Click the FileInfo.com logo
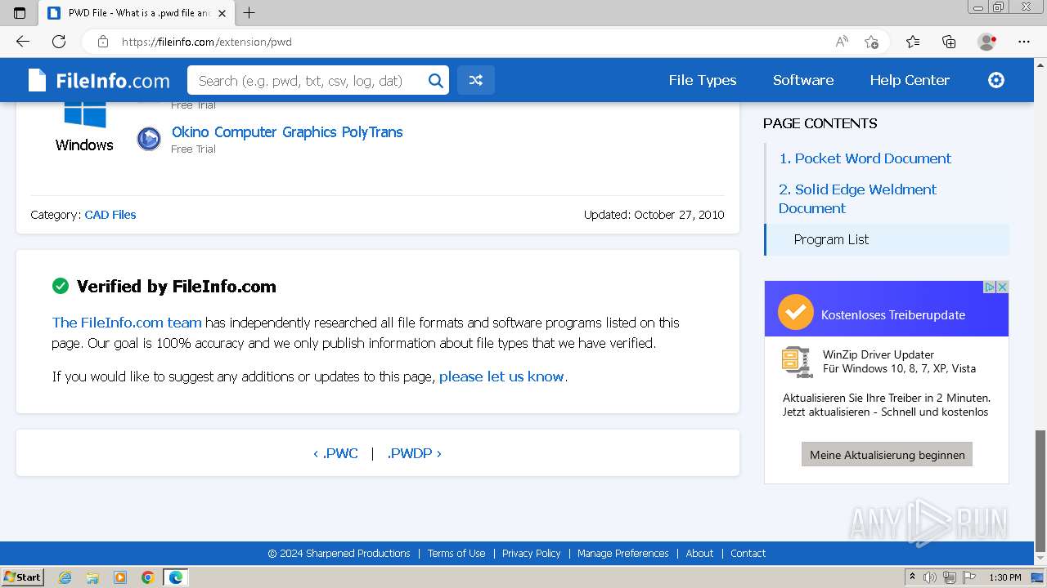The image size is (1047, 588). [99, 80]
